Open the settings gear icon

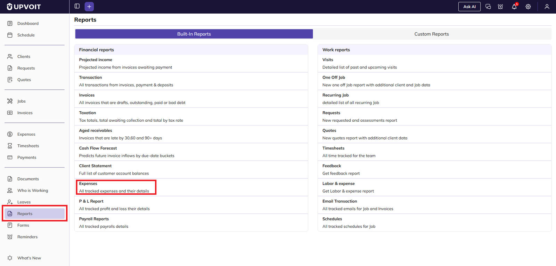point(528,7)
